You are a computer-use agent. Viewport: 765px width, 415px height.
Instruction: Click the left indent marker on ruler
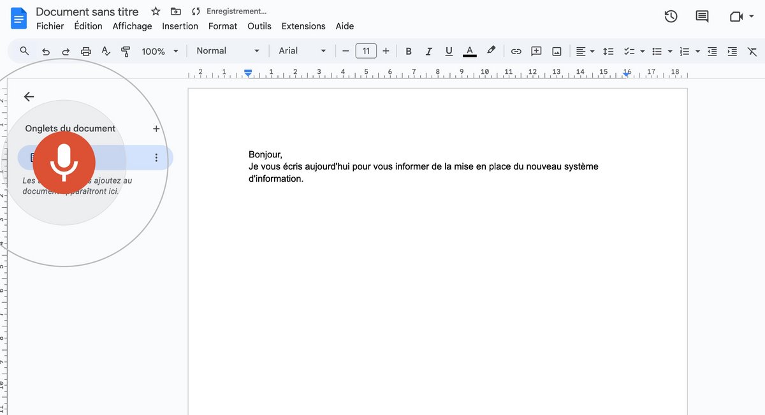pyautogui.click(x=248, y=73)
